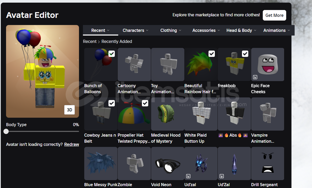Image resolution: width=312 pixels, height=188 pixels.
Task: Click the Drill Sergeant label
Action: [x=264, y=185]
